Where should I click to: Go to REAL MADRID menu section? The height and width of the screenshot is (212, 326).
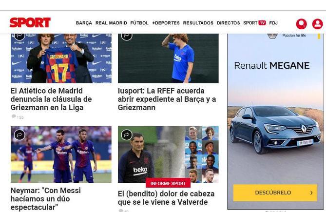pos(111,23)
